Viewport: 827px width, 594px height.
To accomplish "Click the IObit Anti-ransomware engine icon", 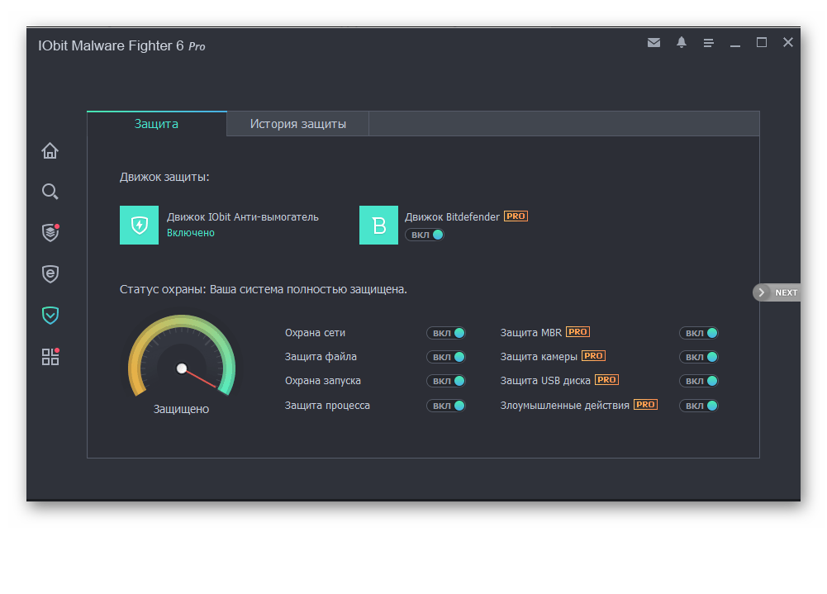I will (140, 226).
